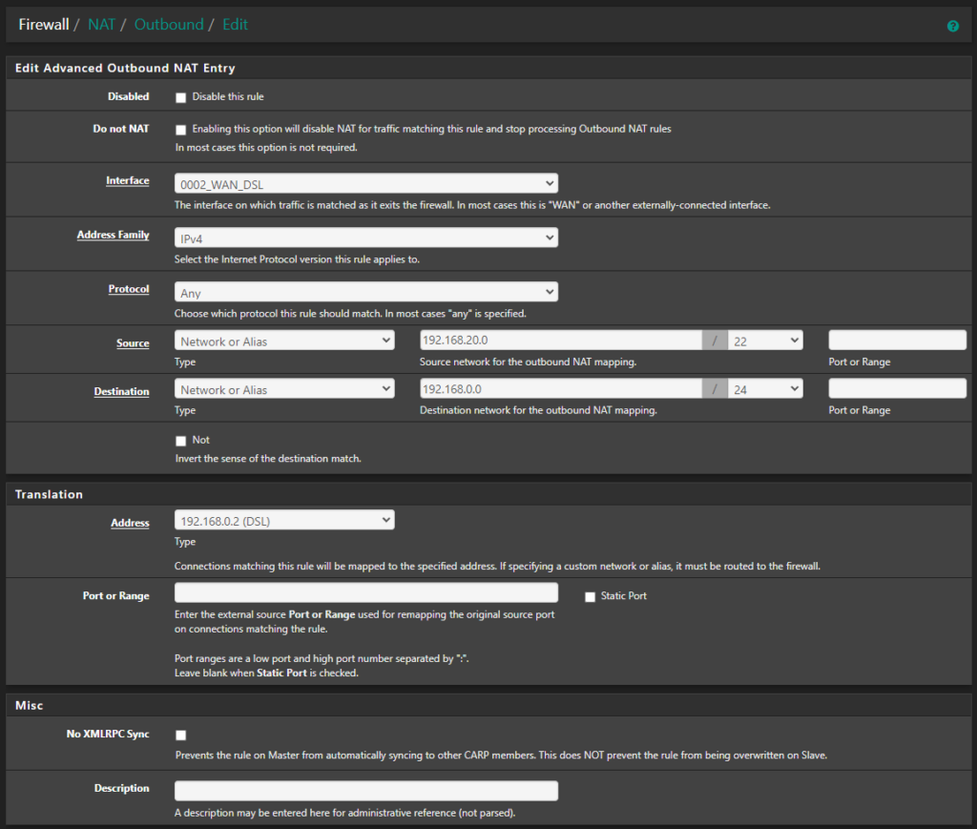
Task: Enable the 'Do not NAT' option
Action: [180, 129]
